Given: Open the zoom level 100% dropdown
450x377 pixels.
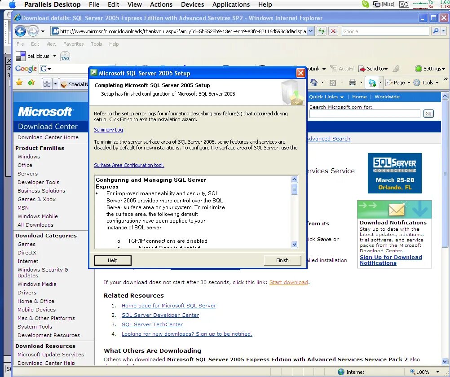Looking at the screenshot, I should 438,372.
